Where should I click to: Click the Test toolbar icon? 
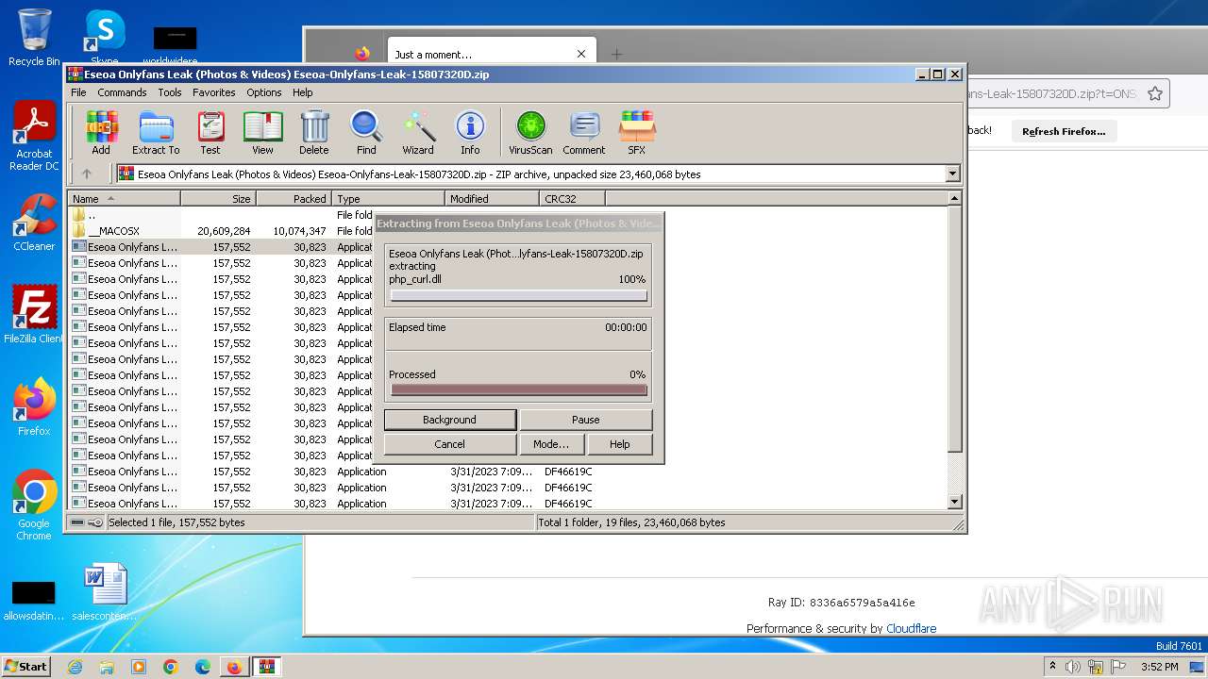pyautogui.click(x=210, y=132)
